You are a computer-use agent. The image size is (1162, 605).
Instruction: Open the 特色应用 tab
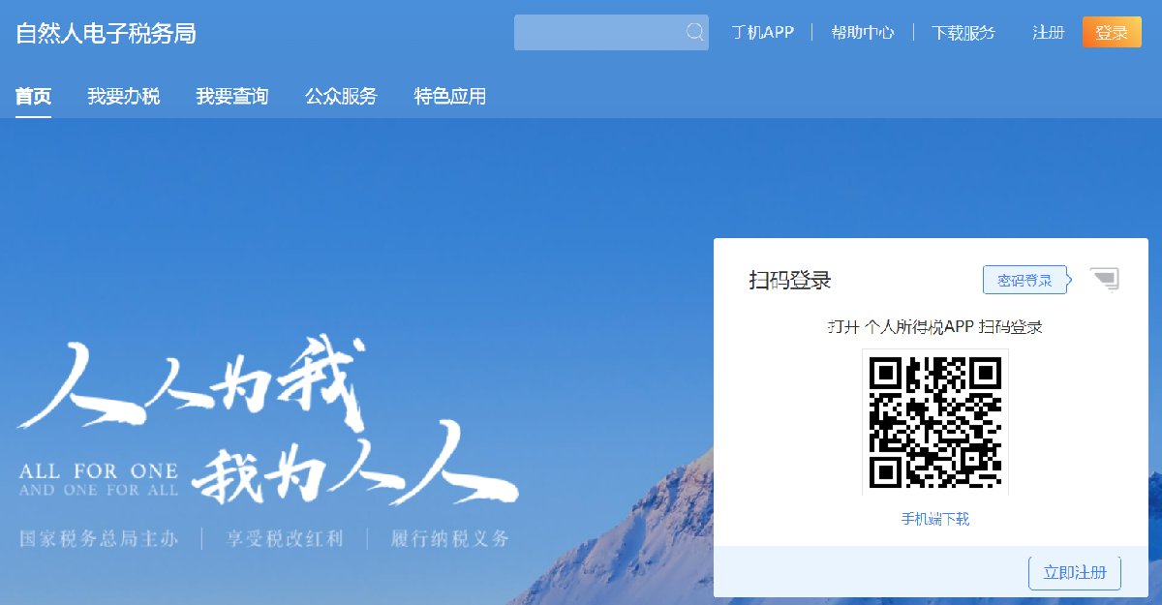point(449,97)
